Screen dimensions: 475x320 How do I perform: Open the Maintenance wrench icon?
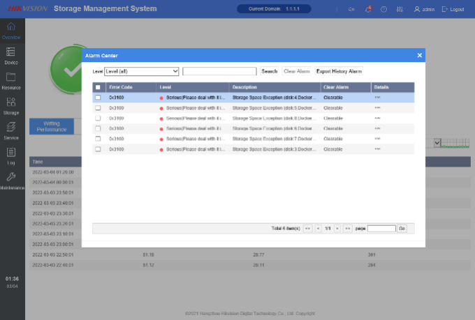11,181
